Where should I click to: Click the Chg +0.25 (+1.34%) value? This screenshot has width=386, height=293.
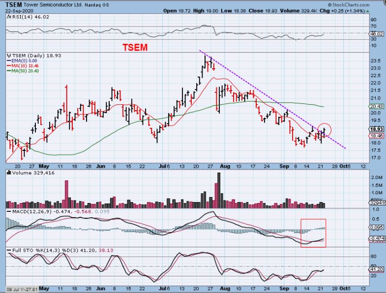[x=342, y=11]
